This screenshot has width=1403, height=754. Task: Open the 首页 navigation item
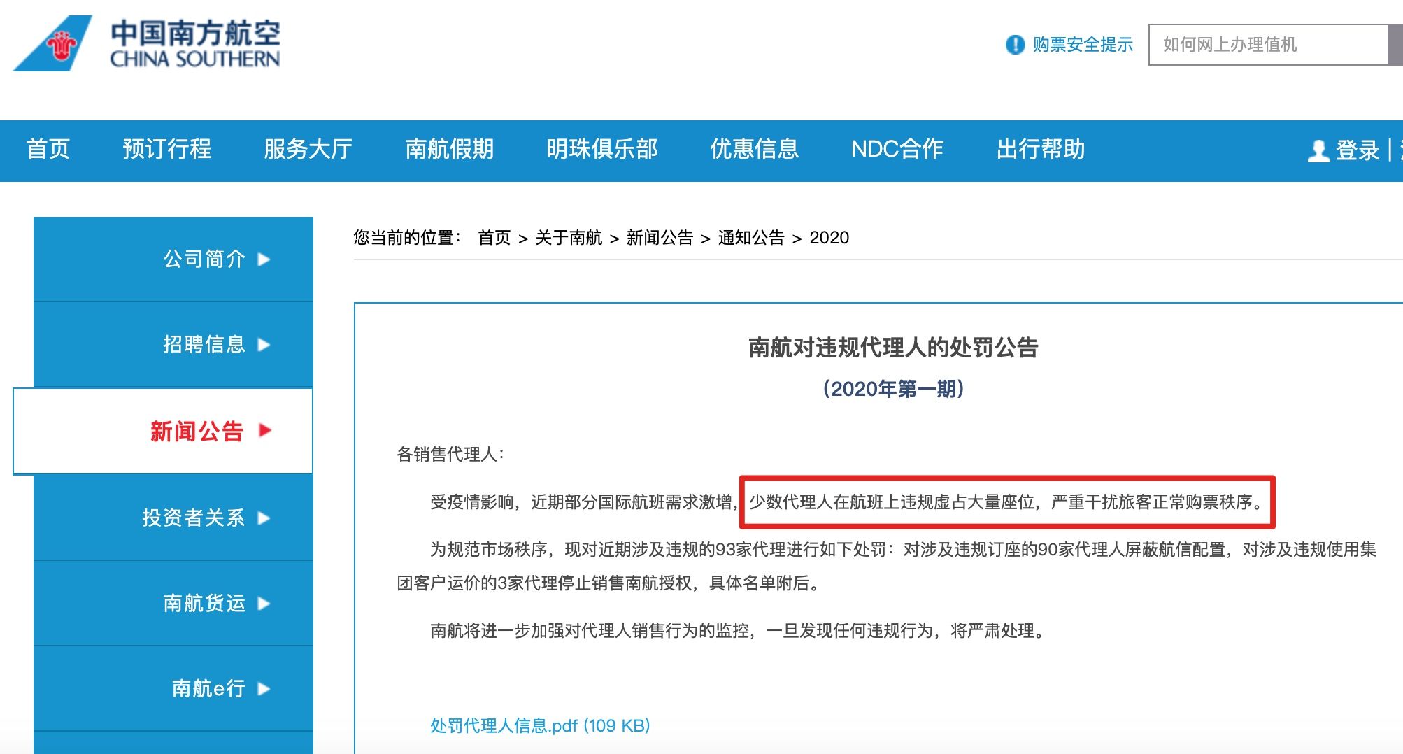pos(48,149)
